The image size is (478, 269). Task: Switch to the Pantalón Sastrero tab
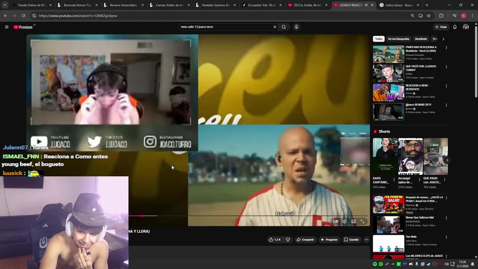click(215, 5)
